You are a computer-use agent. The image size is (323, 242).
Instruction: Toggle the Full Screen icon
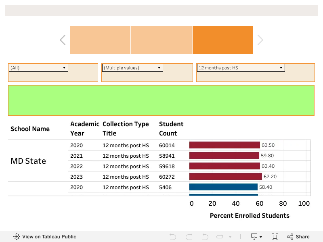pyautogui.click(x=275, y=237)
